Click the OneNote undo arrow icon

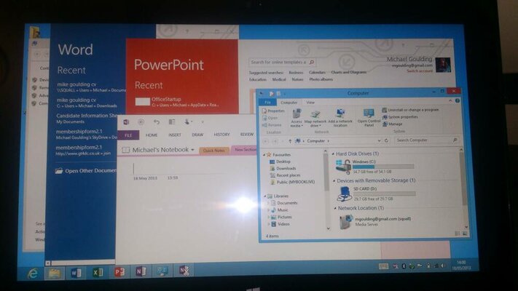(x=156, y=121)
